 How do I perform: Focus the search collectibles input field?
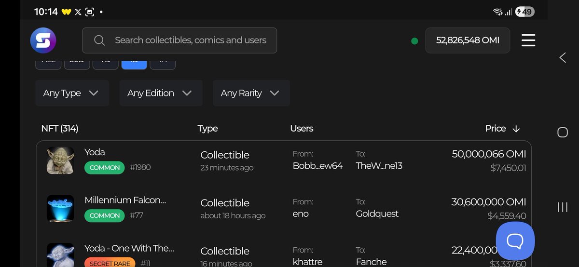(179, 40)
